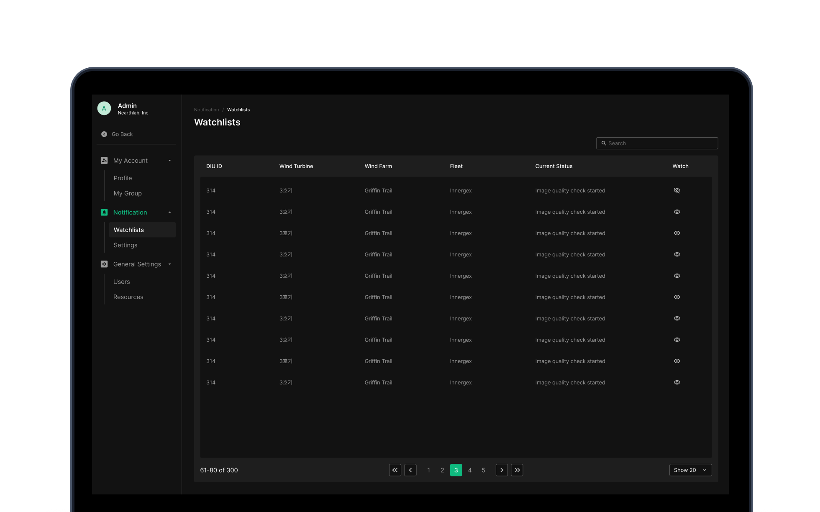820x512 pixels.
Task: Jump to last page with double-right arrow
Action: tap(517, 470)
